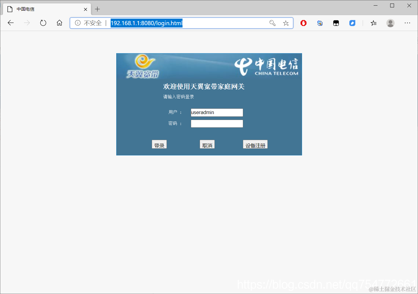Click the AdBlock stop-hand extension icon
This screenshot has height=294, width=418.
303,23
